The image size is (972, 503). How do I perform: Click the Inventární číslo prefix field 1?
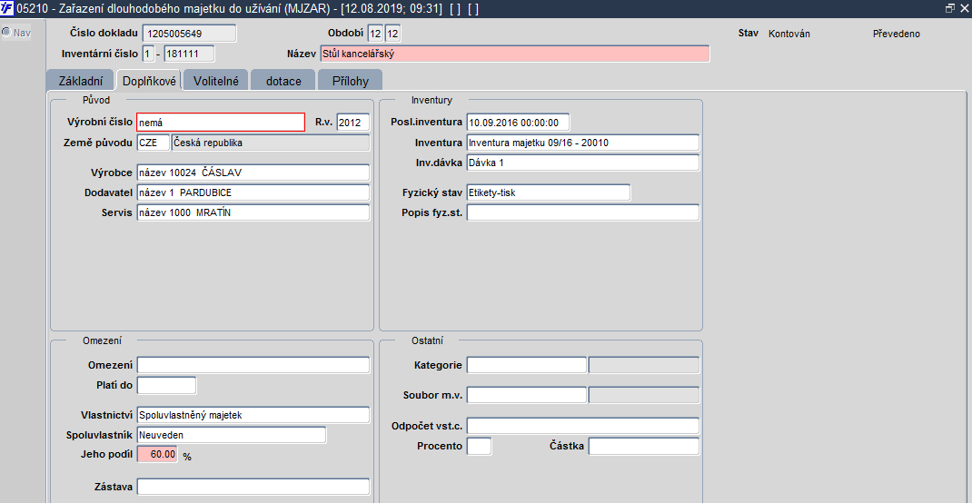147,54
